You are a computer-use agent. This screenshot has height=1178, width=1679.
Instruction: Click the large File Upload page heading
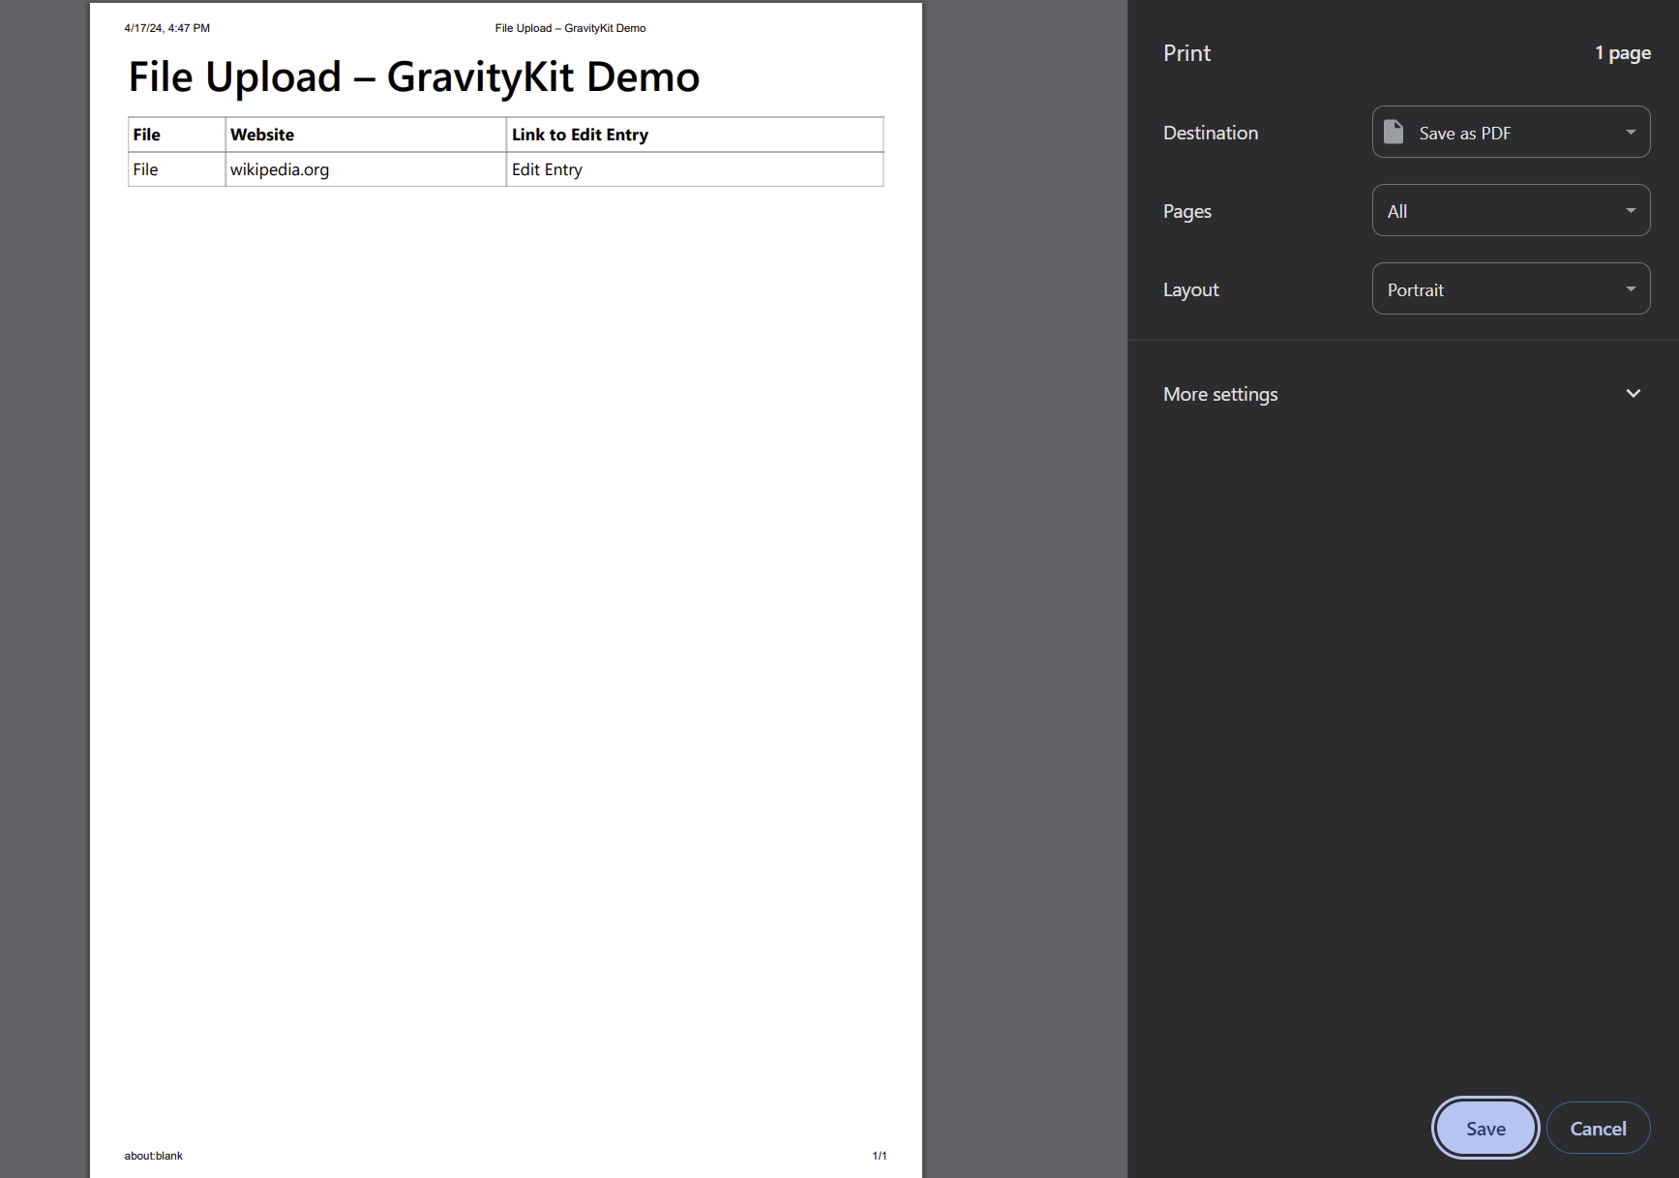pyautogui.click(x=413, y=77)
